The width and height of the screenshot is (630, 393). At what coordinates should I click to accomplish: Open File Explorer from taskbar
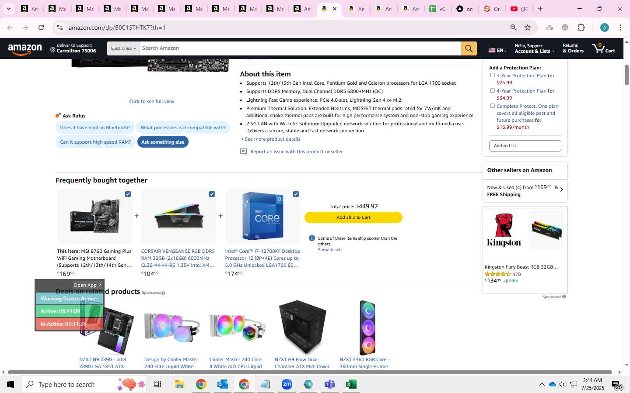click(x=179, y=384)
